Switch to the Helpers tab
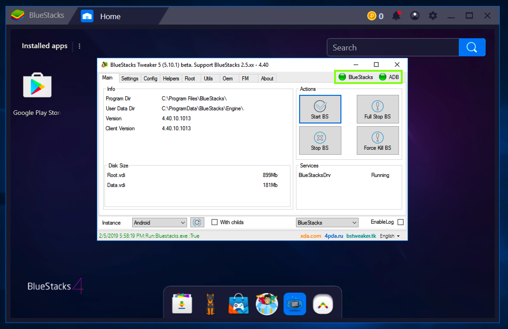The height and width of the screenshot is (329, 508). coord(171,79)
